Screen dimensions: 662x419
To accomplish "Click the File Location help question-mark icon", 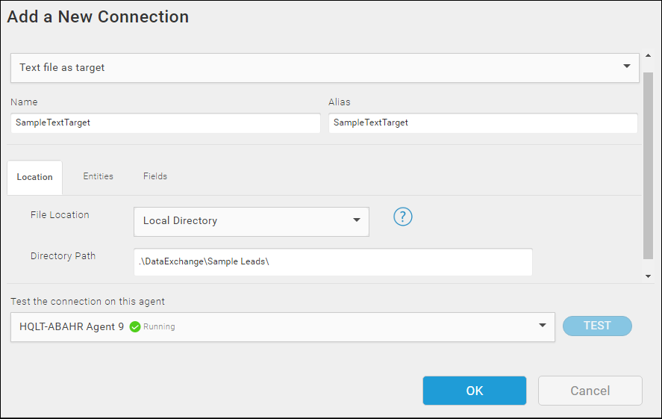I will pos(403,217).
